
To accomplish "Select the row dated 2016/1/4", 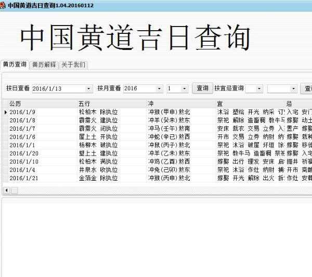I will click(157, 170).
